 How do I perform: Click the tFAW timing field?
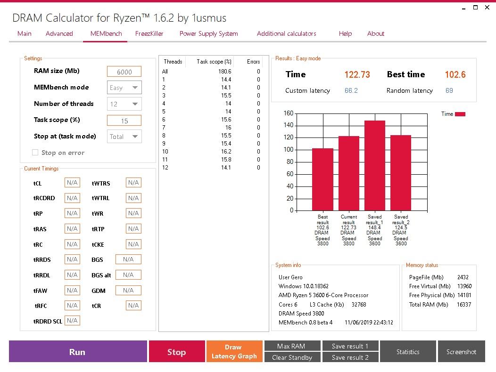(72, 291)
